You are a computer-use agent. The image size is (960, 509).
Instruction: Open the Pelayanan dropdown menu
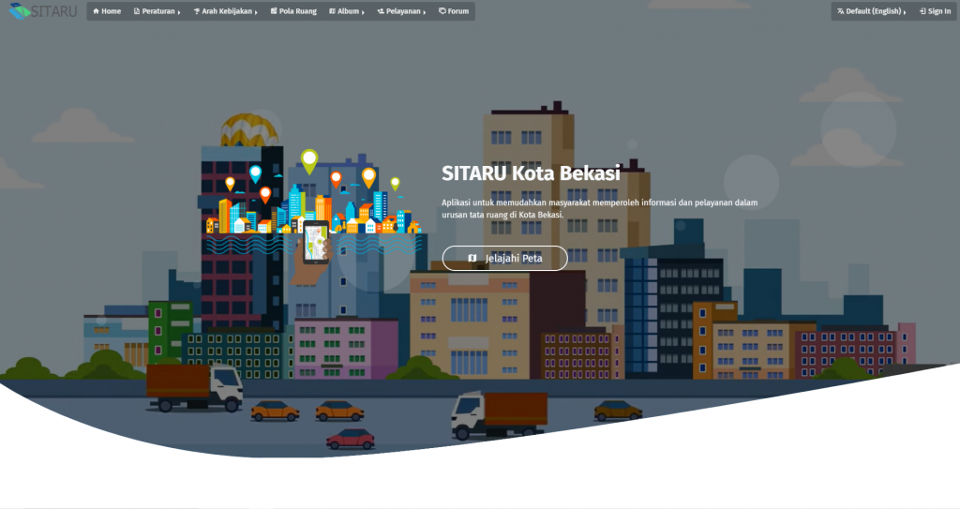[x=401, y=11]
